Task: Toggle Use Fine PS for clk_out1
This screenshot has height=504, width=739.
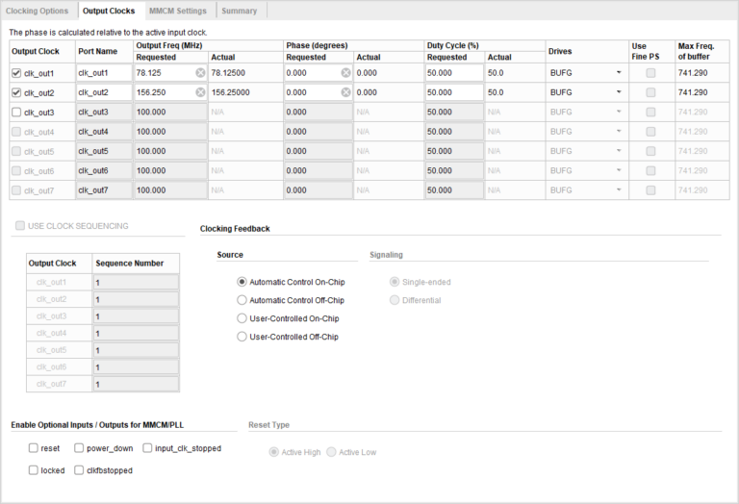Action: [x=650, y=73]
